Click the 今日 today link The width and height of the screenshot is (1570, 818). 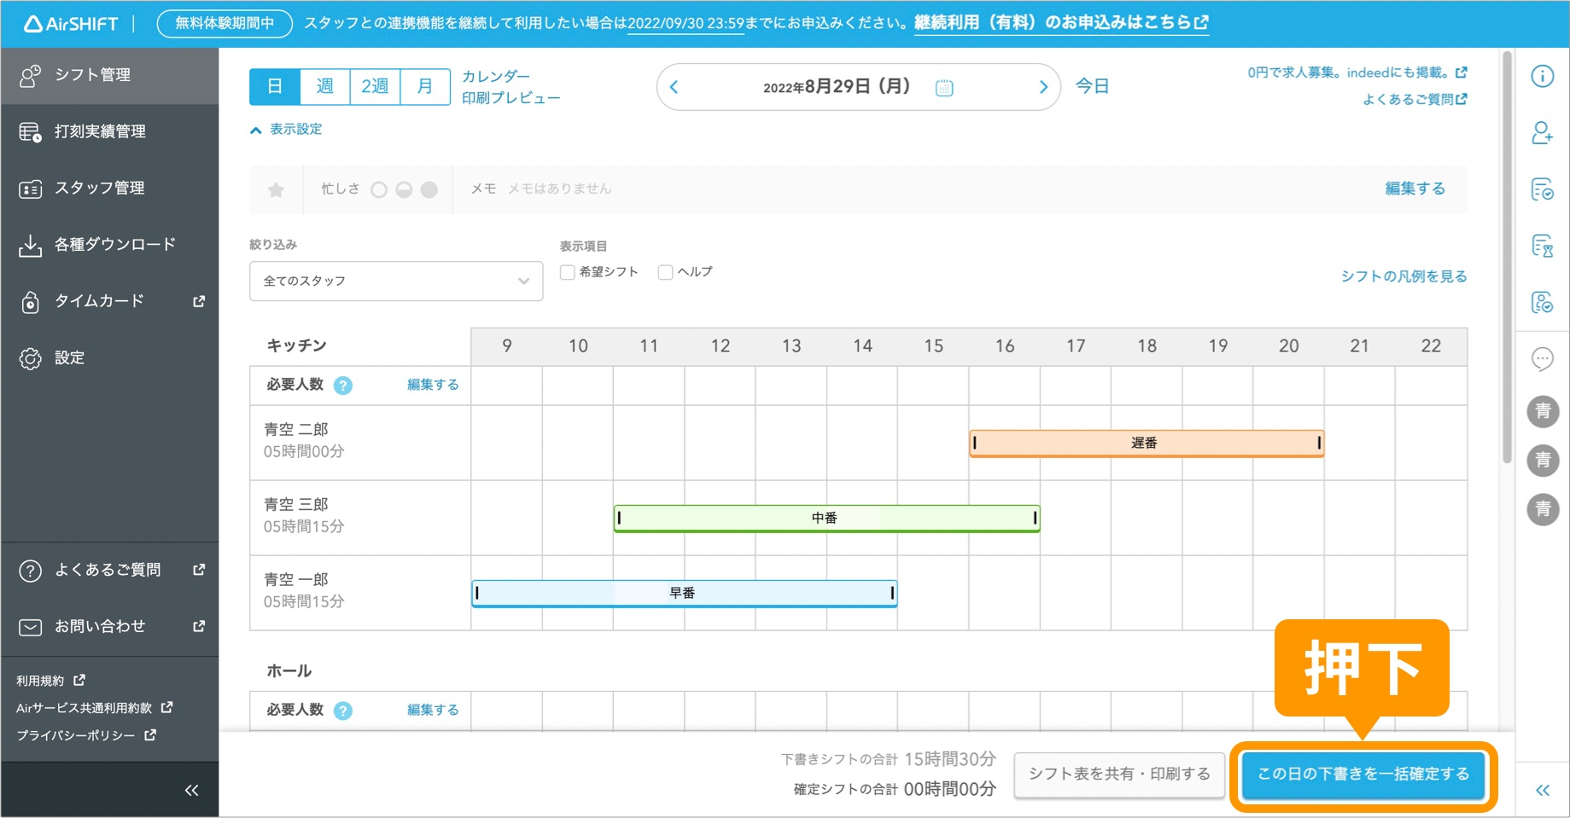pyautogui.click(x=1092, y=86)
